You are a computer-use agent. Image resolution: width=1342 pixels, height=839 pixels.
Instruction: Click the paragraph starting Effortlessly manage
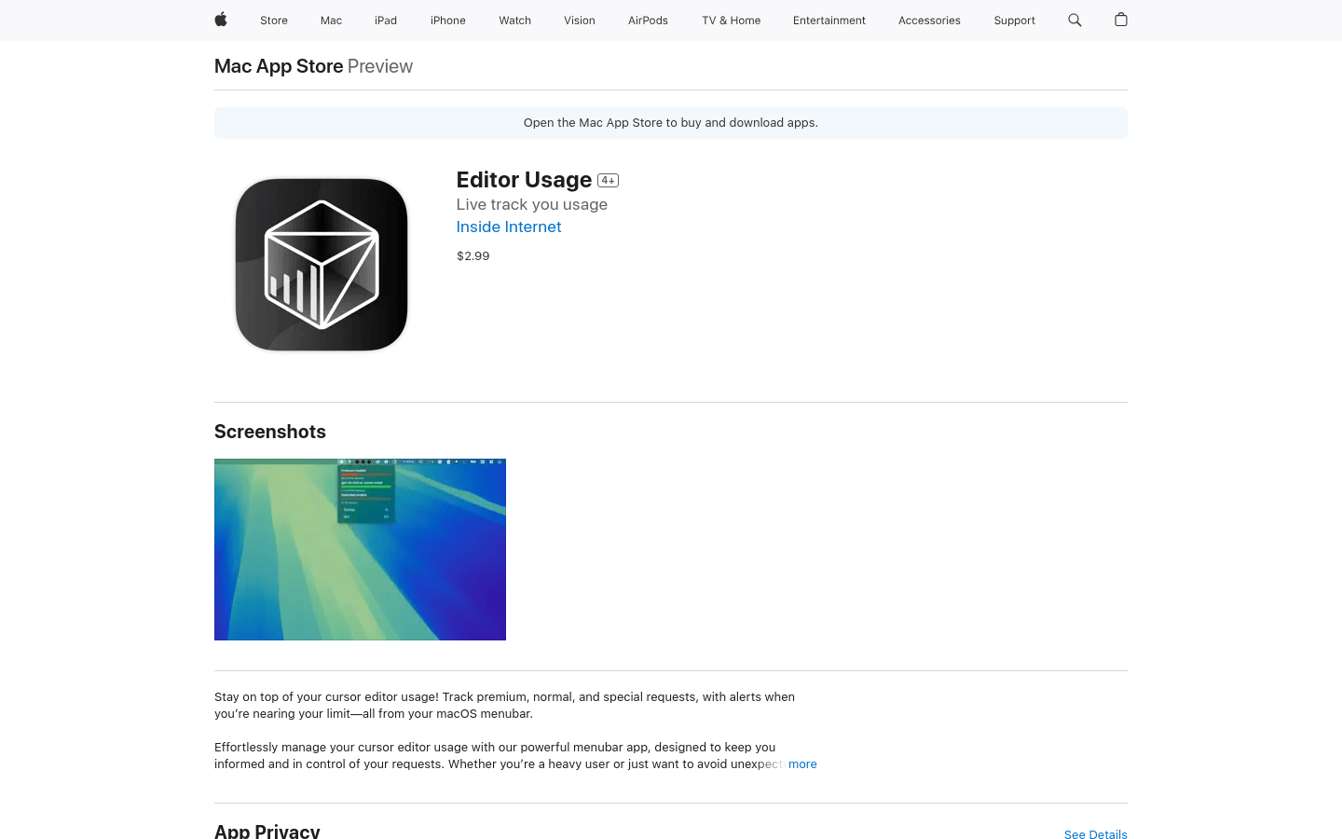click(499, 755)
